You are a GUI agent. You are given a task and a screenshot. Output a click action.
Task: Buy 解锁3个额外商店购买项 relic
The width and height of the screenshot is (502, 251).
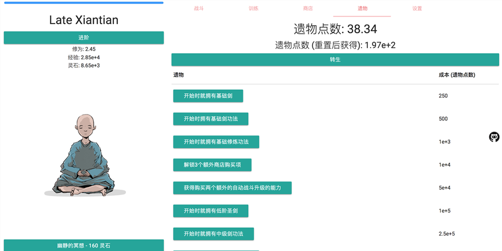click(212, 165)
